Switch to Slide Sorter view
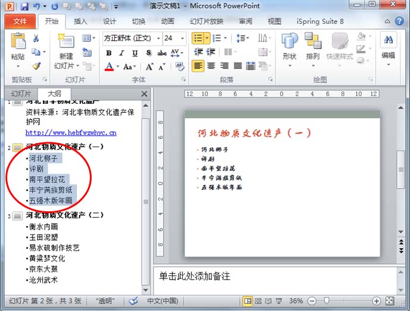The width and height of the screenshot is (410, 311). pos(260,302)
